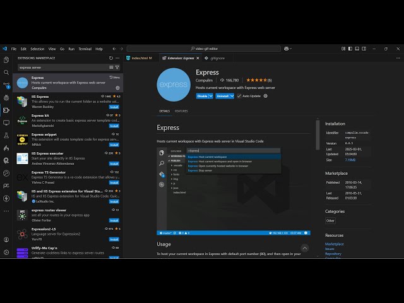Click the Uninstall button for Express
This screenshot has height=303, width=404.
(222, 96)
